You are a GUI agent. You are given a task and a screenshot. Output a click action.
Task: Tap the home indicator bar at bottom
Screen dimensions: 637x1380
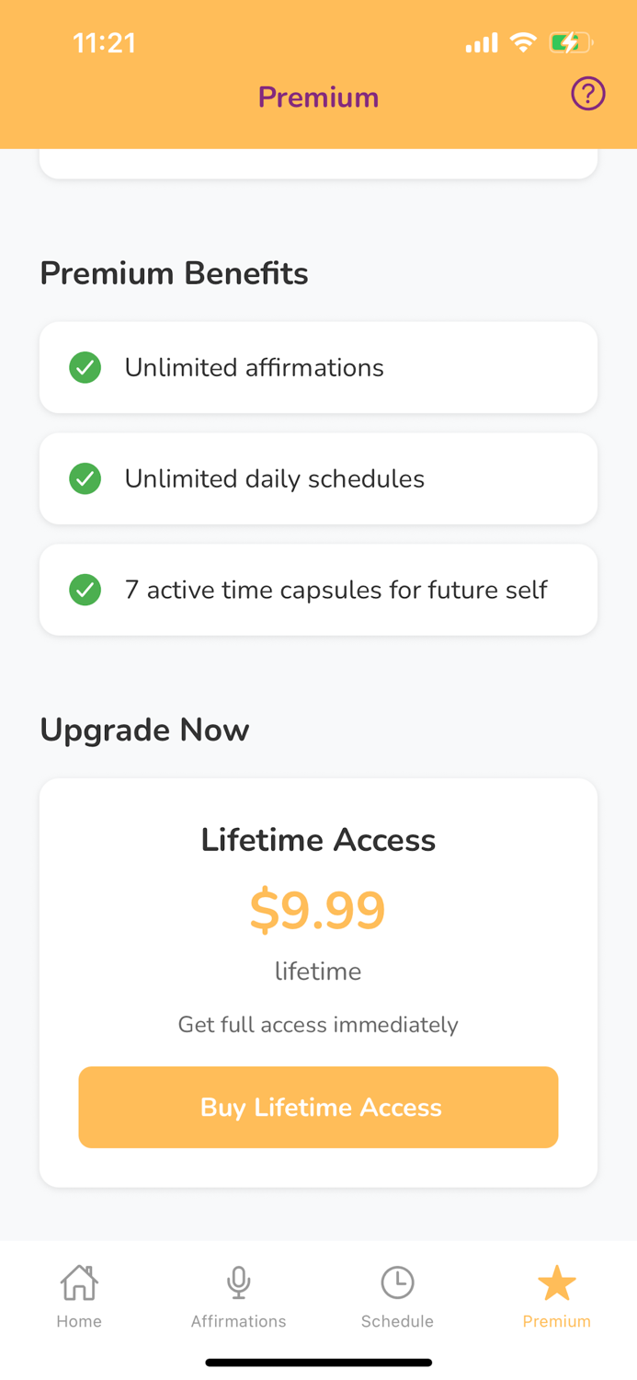(x=318, y=1362)
